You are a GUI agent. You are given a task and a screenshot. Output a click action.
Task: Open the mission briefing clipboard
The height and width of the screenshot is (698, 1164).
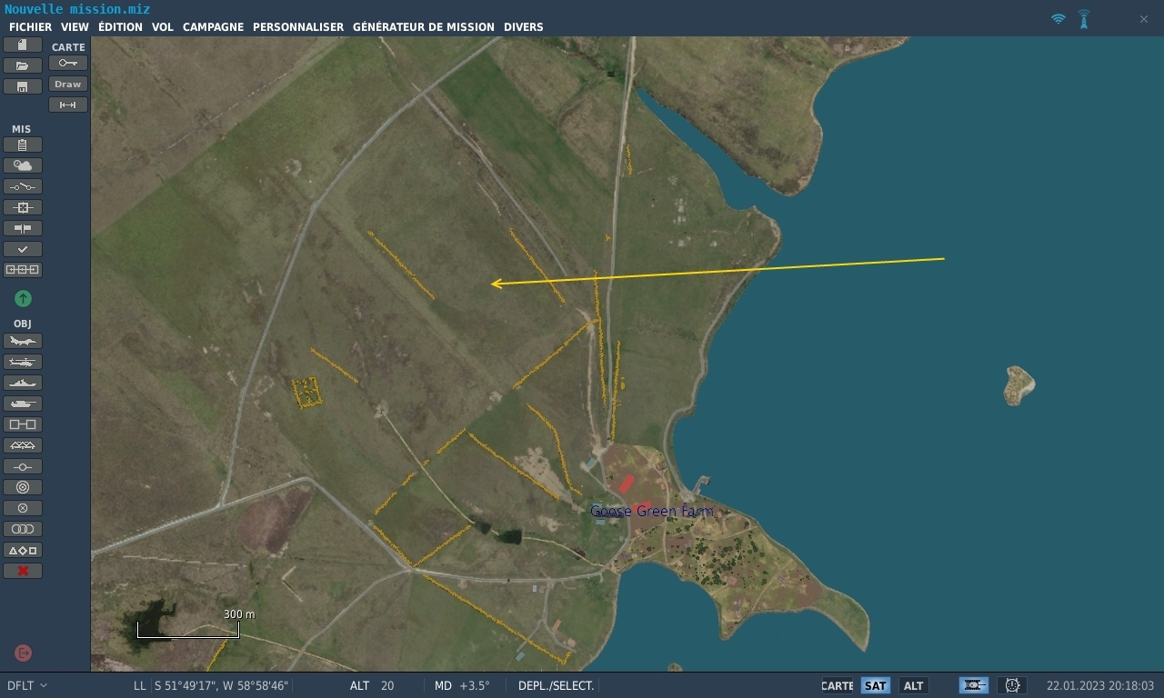[x=23, y=145]
